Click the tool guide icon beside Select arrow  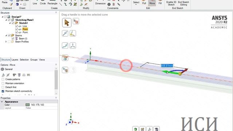click(76, 21)
